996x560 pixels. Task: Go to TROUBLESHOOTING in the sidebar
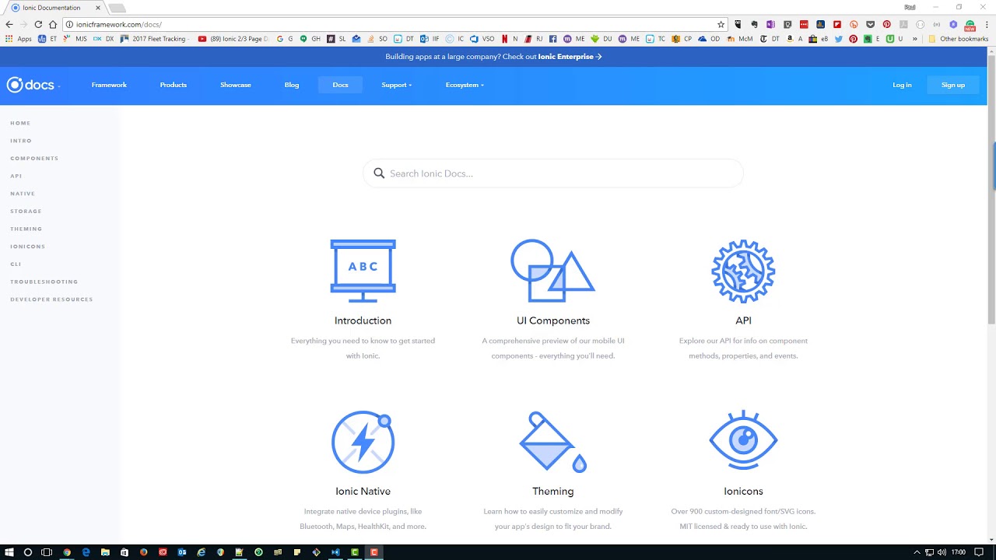click(44, 282)
